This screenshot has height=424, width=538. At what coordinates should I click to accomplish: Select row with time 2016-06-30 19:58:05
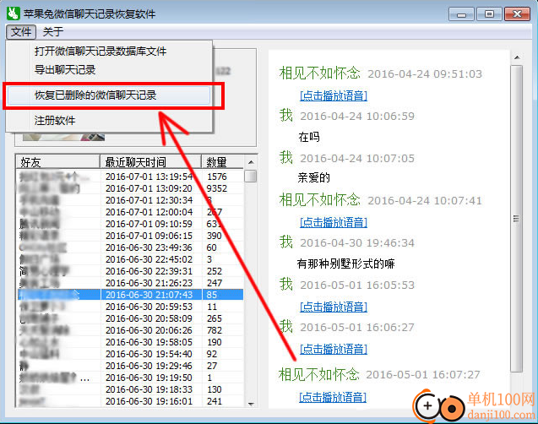click(x=130, y=342)
